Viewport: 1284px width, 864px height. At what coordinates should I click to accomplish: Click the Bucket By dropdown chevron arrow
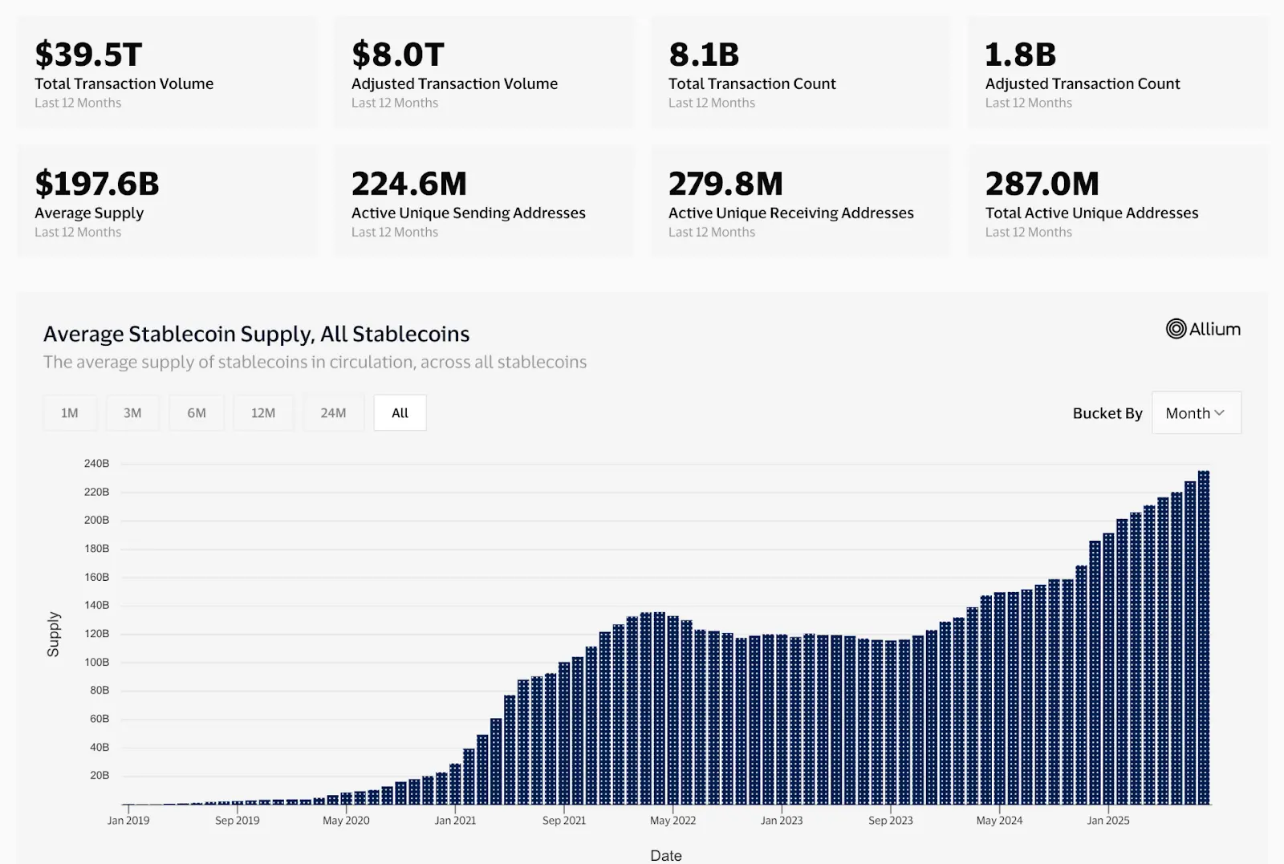point(1221,413)
